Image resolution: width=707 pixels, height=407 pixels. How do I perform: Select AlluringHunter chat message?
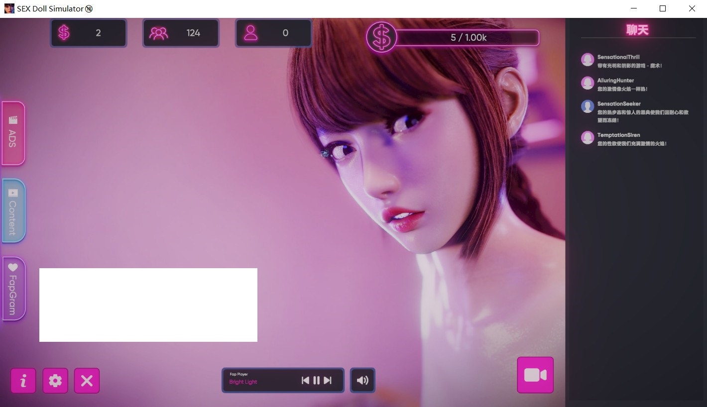[622, 85]
